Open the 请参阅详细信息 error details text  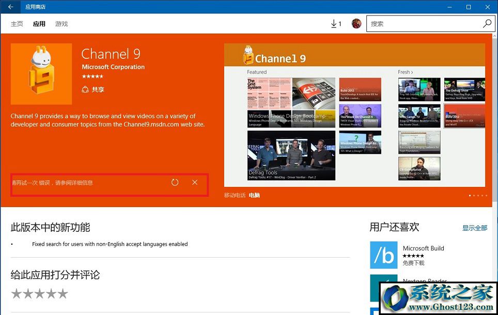point(74,183)
